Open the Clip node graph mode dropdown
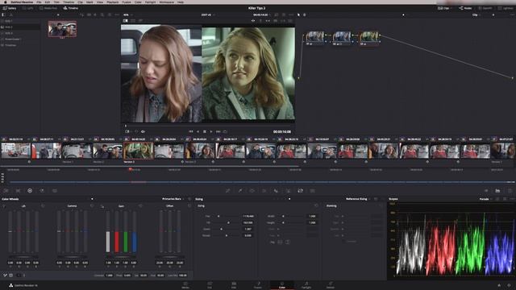This screenshot has width=516, height=290. tap(476, 14)
